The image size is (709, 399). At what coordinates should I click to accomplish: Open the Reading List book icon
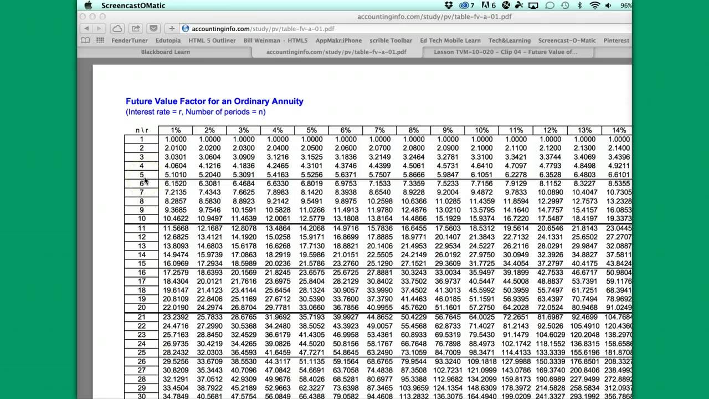[x=85, y=40]
